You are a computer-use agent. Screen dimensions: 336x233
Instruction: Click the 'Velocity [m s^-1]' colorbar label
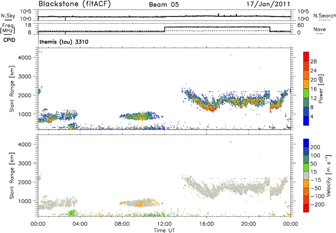point(328,175)
